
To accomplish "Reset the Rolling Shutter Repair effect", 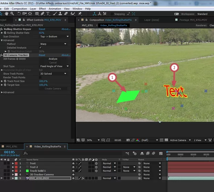I will pos(42,29).
